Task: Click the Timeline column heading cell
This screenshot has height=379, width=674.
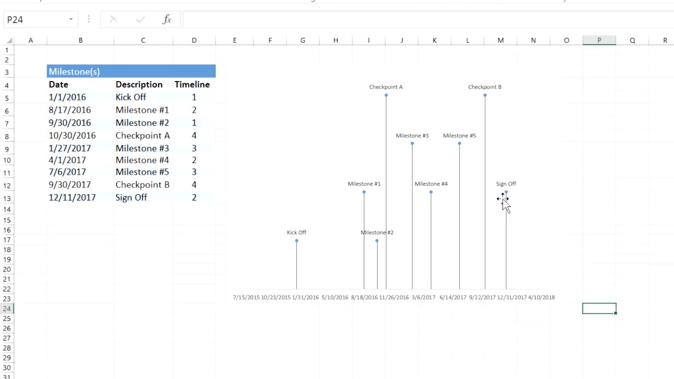Action: click(x=194, y=84)
